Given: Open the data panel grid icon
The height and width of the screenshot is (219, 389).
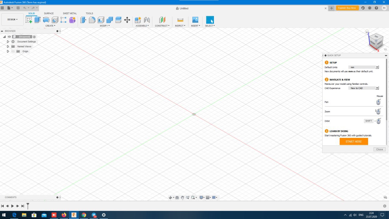Looking at the screenshot, I should tap(2, 8).
